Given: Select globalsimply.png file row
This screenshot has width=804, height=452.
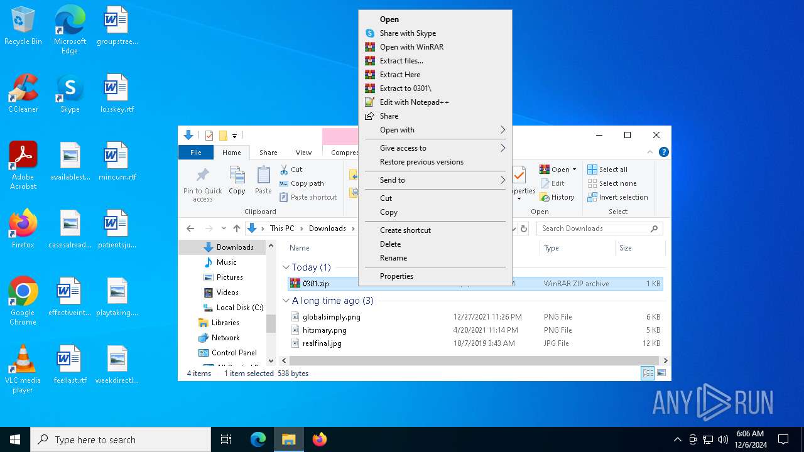Looking at the screenshot, I should [475, 317].
